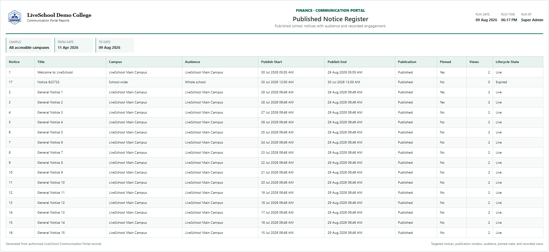
Task: Click publish start '20 Jul 2026 06:46 AM'
Action: tap(277, 183)
